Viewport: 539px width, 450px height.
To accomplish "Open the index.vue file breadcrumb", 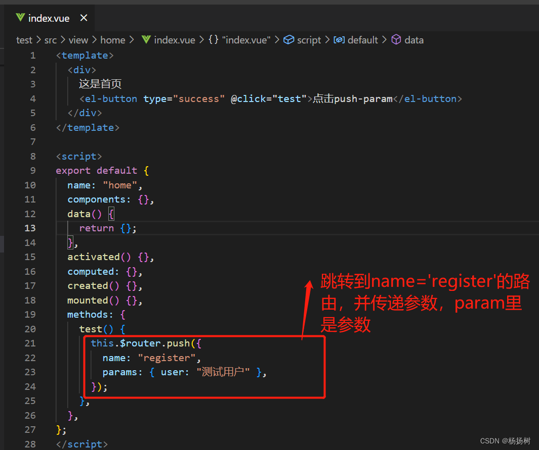I will click(x=175, y=40).
